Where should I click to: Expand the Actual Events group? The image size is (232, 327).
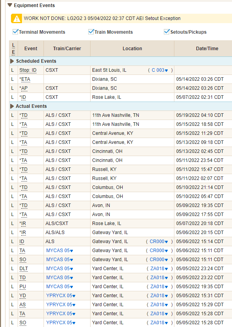12,106
